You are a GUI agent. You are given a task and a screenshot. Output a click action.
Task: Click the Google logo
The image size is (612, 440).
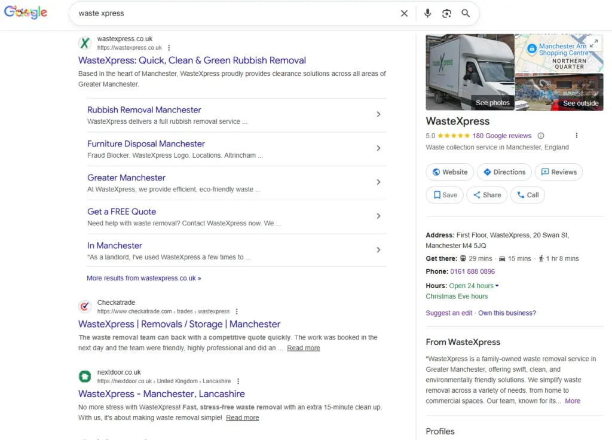click(x=25, y=12)
